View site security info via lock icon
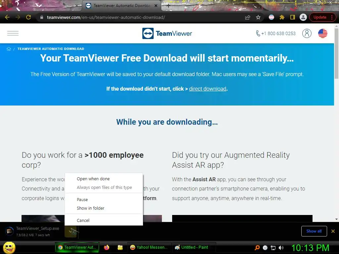 click(41, 17)
